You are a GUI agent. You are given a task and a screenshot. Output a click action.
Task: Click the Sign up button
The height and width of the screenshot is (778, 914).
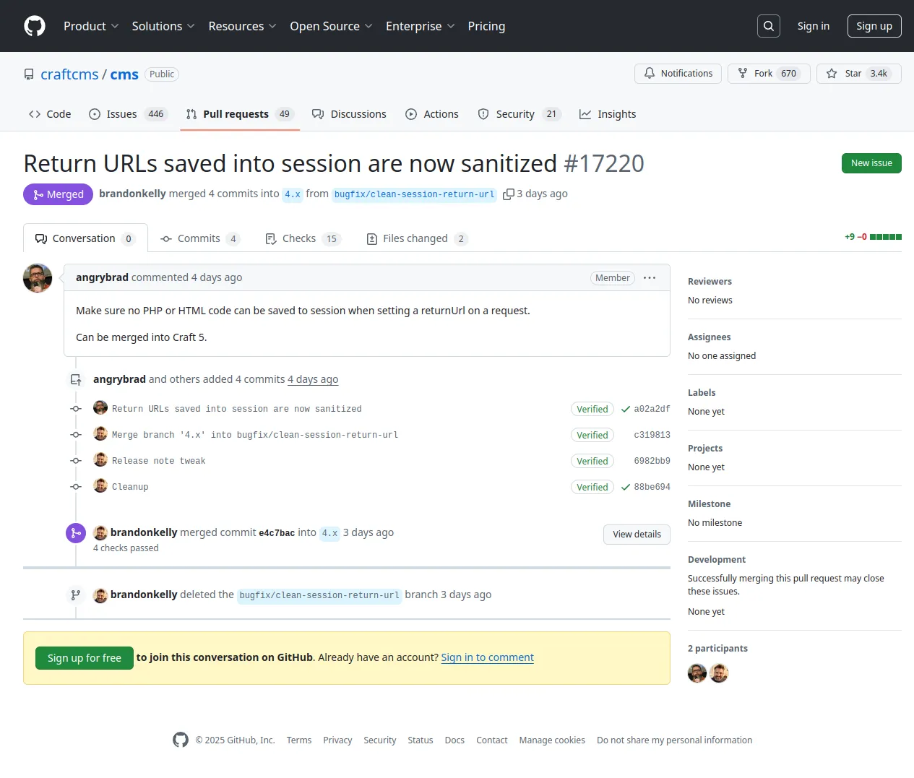(x=874, y=26)
